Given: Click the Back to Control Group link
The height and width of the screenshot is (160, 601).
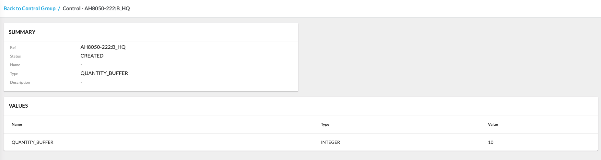Looking at the screenshot, I should click(29, 8).
